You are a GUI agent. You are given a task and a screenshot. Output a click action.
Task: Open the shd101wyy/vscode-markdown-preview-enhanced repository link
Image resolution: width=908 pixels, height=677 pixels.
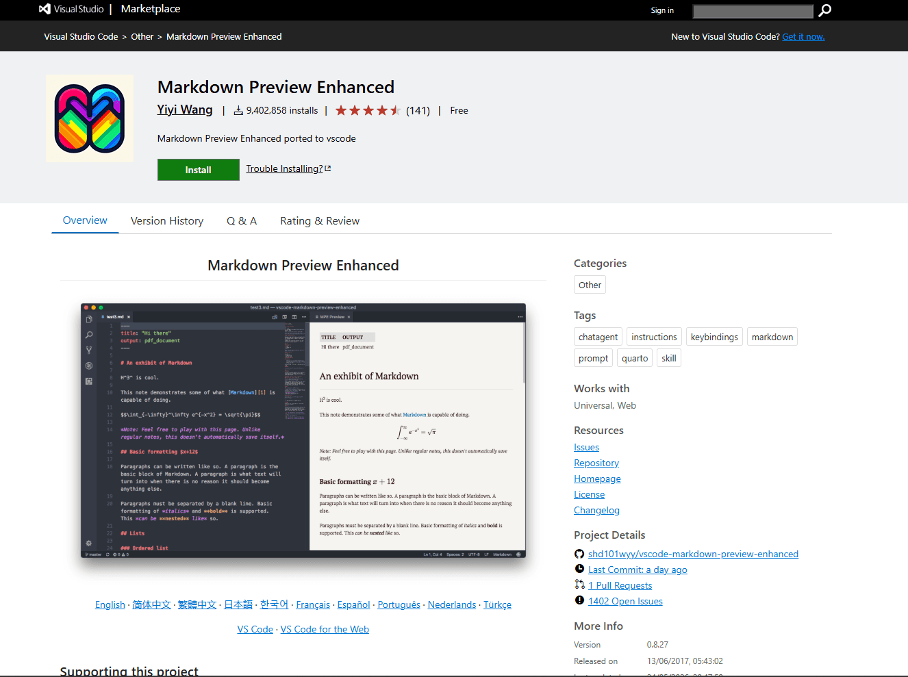pyautogui.click(x=693, y=554)
